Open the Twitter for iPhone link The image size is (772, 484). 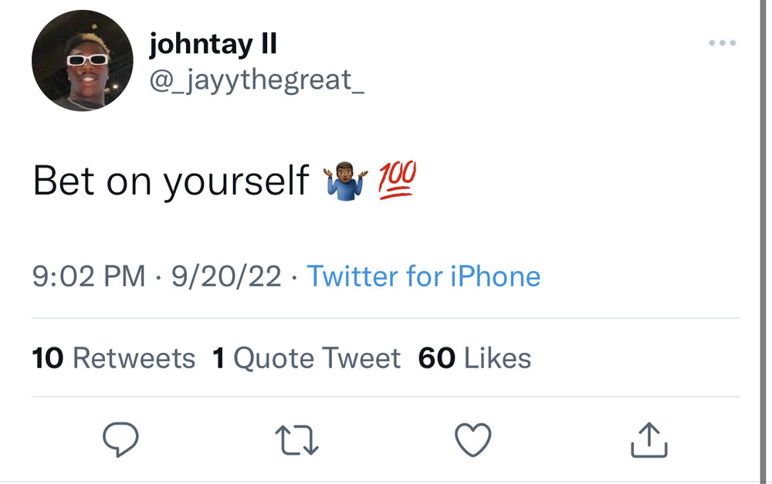click(x=424, y=276)
